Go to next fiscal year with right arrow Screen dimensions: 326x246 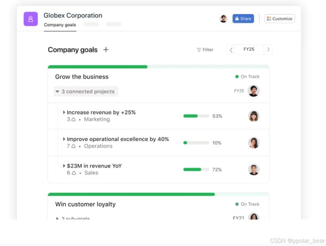pyautogui.click(x=268, y=50)
